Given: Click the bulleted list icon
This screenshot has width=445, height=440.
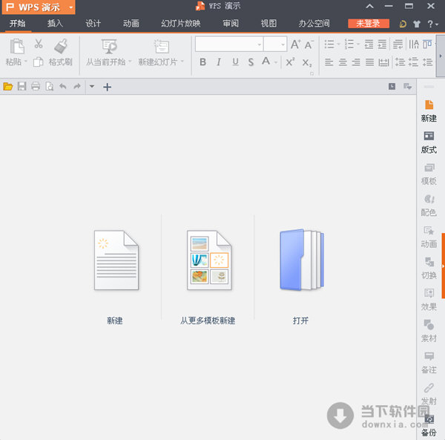Looking at the screenshot, I should 329,45.
